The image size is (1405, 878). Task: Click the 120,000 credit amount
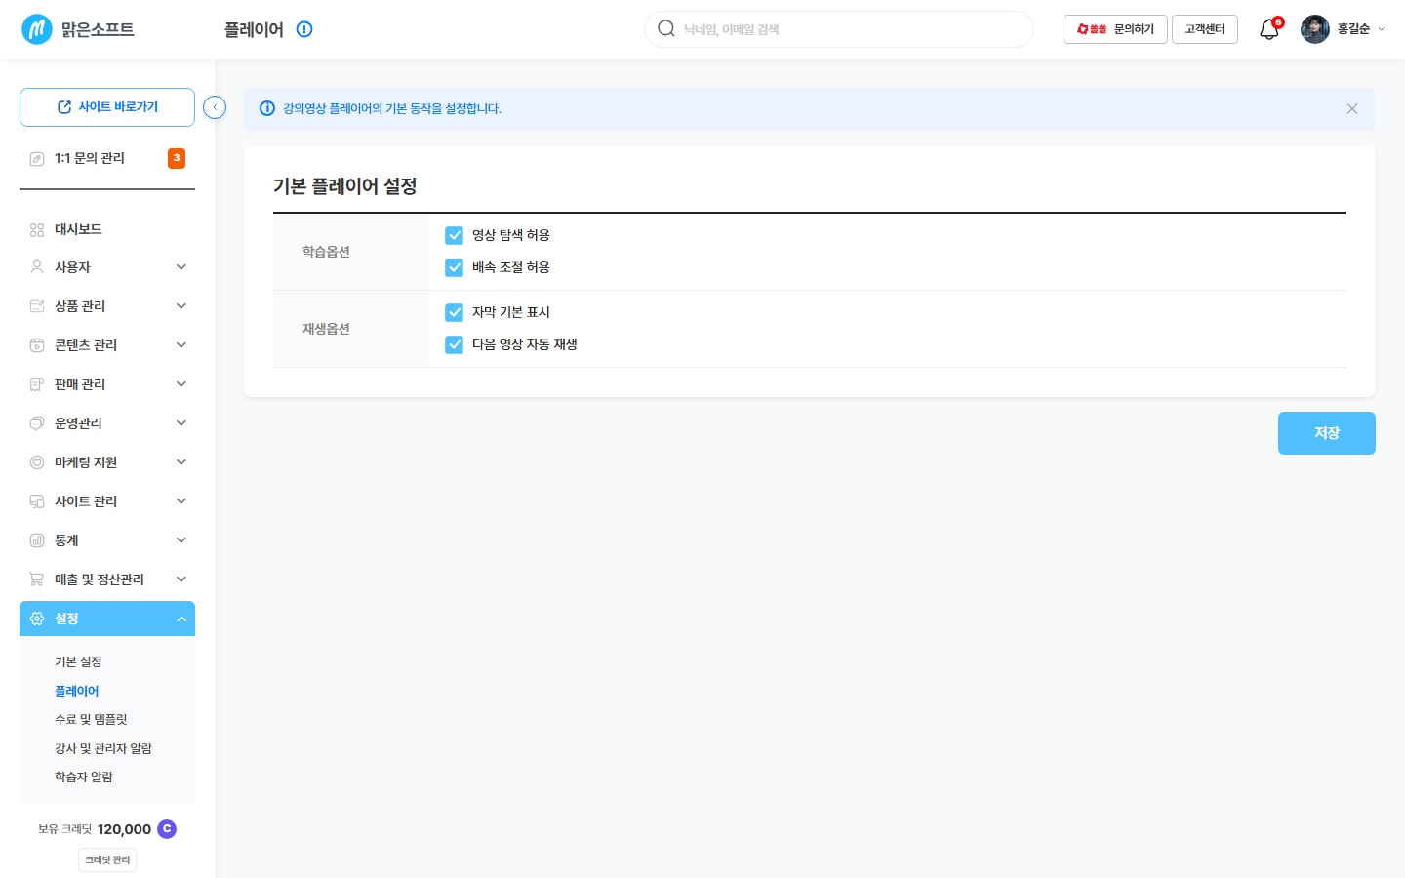pos(124,829)
